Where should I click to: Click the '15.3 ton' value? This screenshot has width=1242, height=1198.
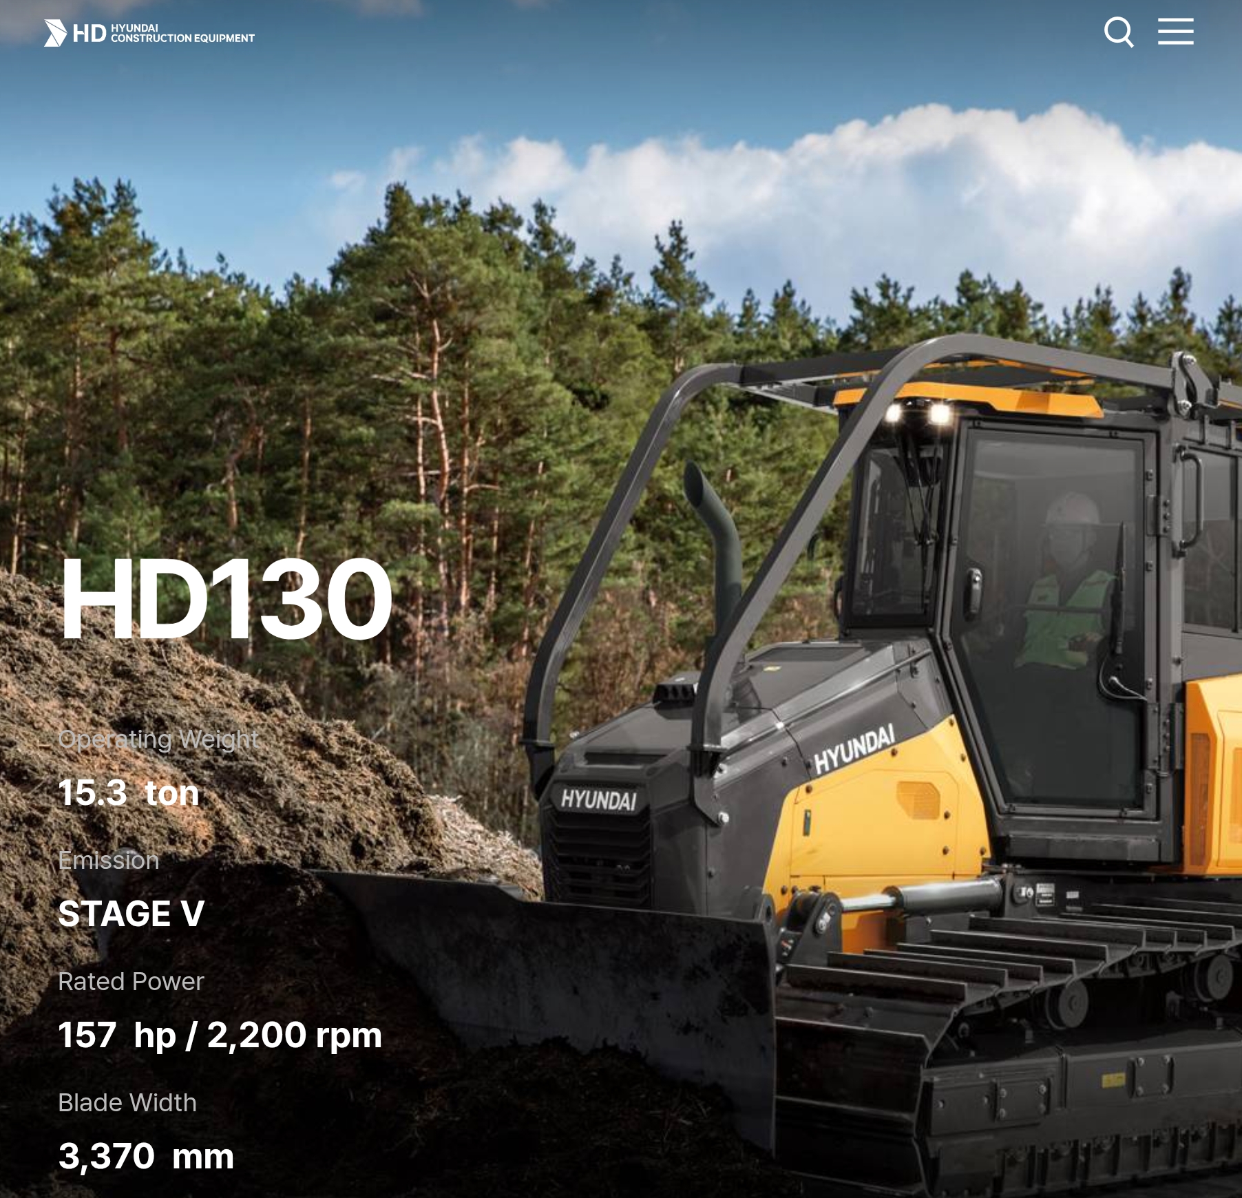pos(129,792)
